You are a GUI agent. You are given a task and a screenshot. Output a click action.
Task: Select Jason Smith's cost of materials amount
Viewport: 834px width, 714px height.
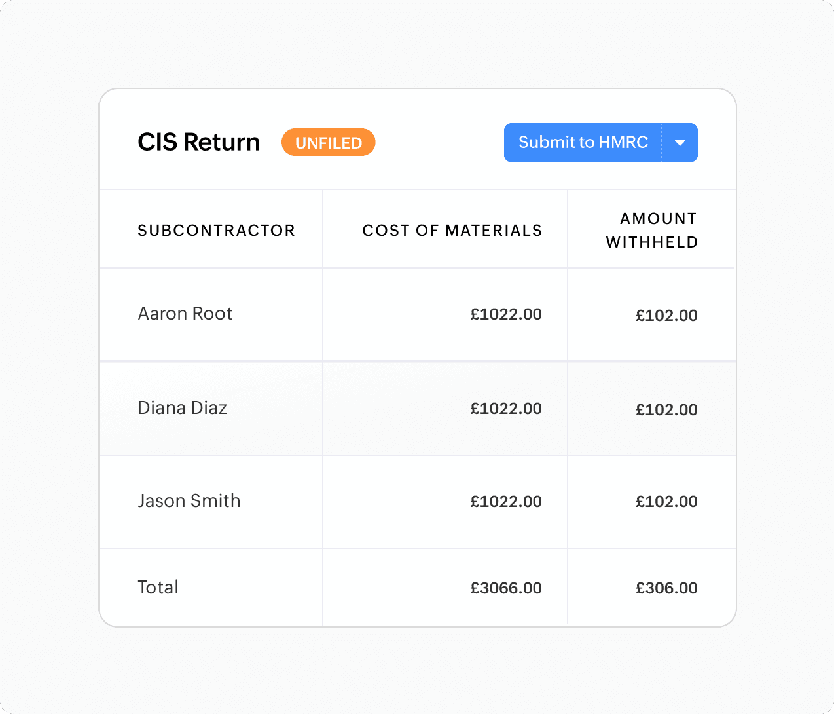coord(506,502)
